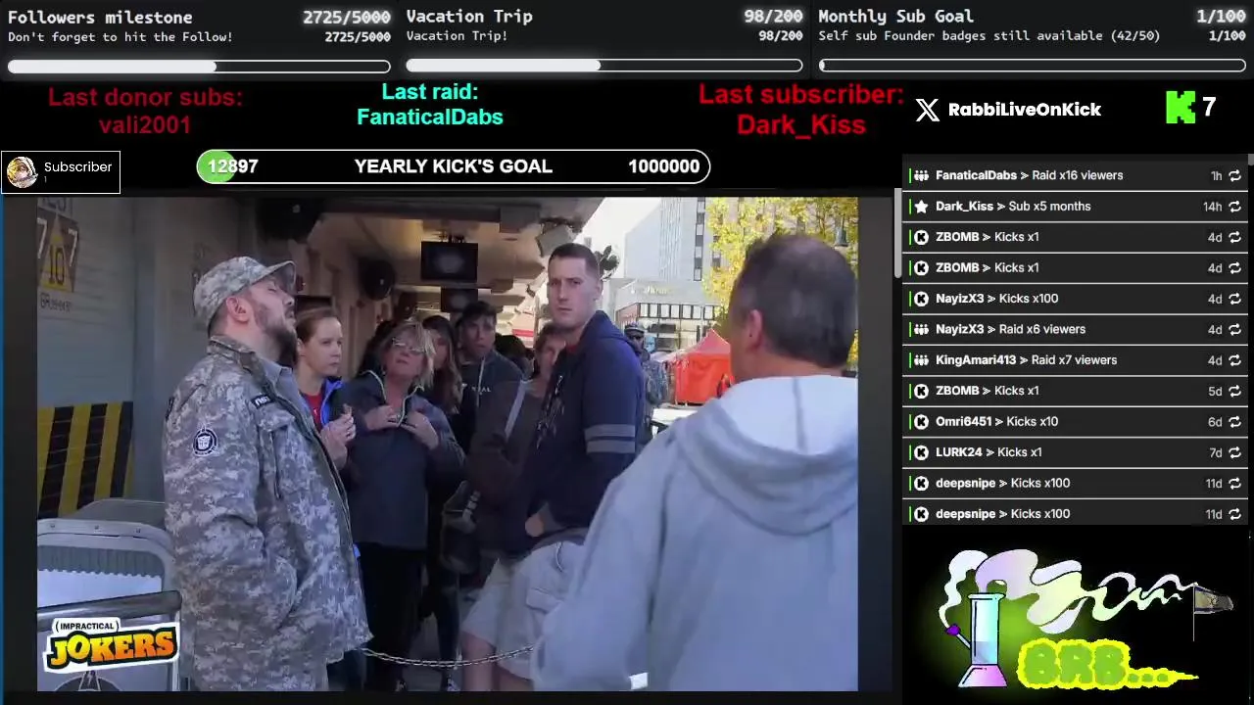
Task: Click the 'FanaticalDabs > Raid x16 viewers' text
Action: (1029, 176)
